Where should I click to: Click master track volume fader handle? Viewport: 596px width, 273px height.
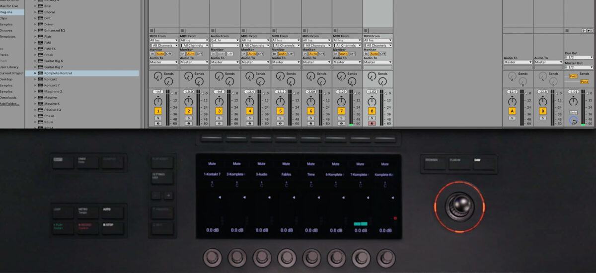tap(587, 94)
